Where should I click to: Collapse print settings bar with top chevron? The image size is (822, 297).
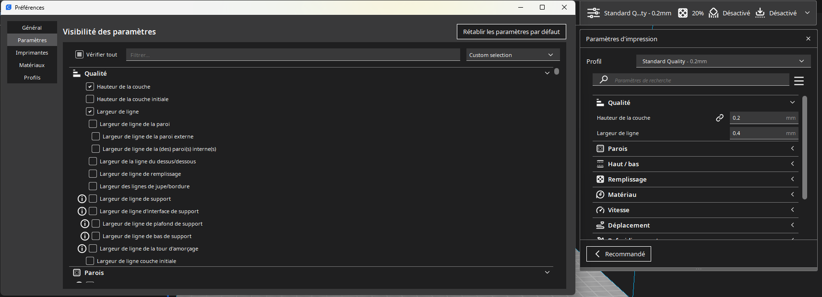click(x=808, y=13)
